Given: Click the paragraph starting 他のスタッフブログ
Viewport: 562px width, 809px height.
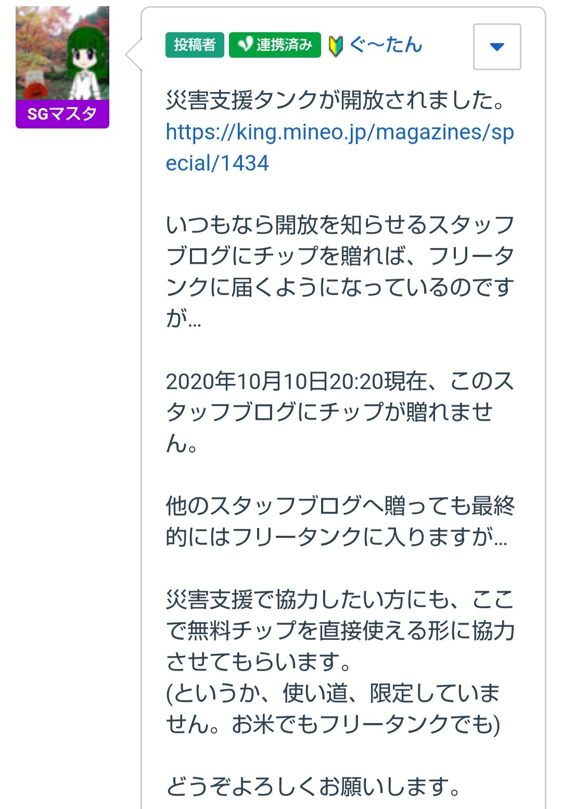Looking at the screenshot, I should coord(339,521).
